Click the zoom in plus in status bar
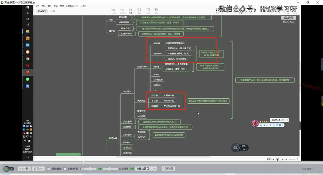323x175 pixels. tap(286, 160)
